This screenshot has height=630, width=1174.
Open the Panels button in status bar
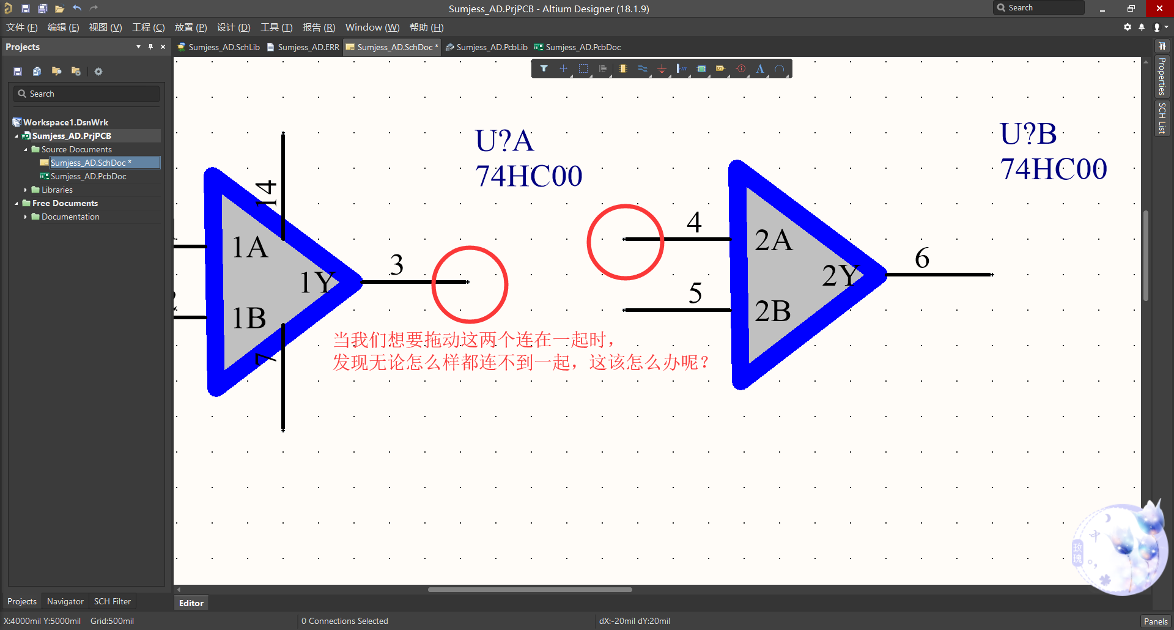tap(1156, 621)
